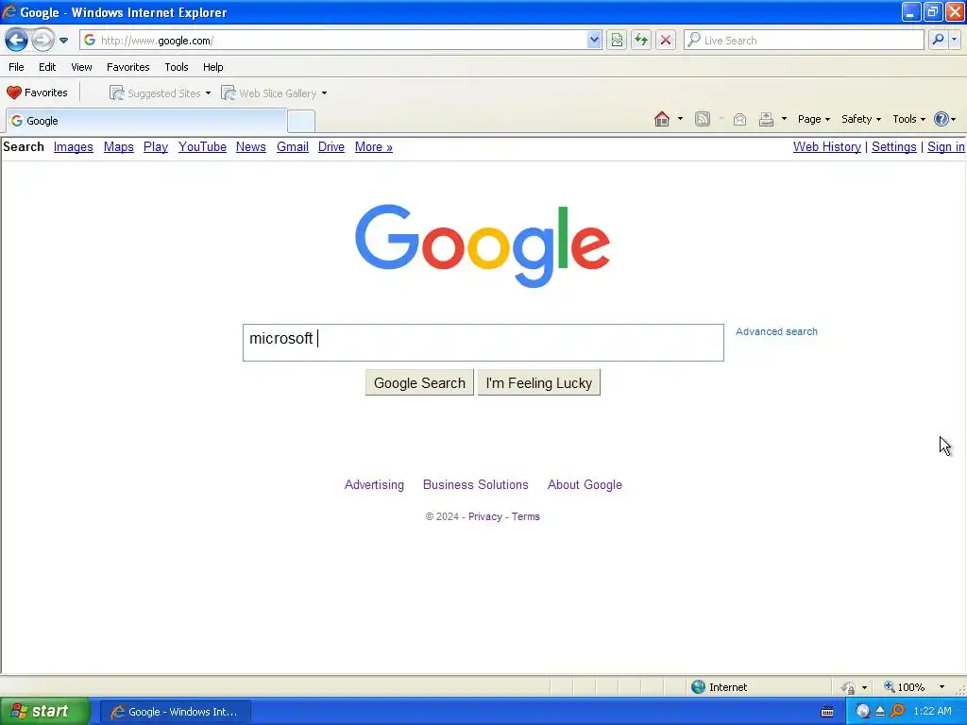The image size is (967, 725).
Task: Select Google taskbar button for Internet Explorer
Action: (x=175, y=712)
